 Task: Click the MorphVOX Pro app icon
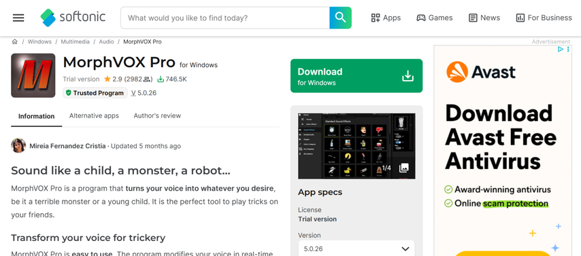[33, 75]
